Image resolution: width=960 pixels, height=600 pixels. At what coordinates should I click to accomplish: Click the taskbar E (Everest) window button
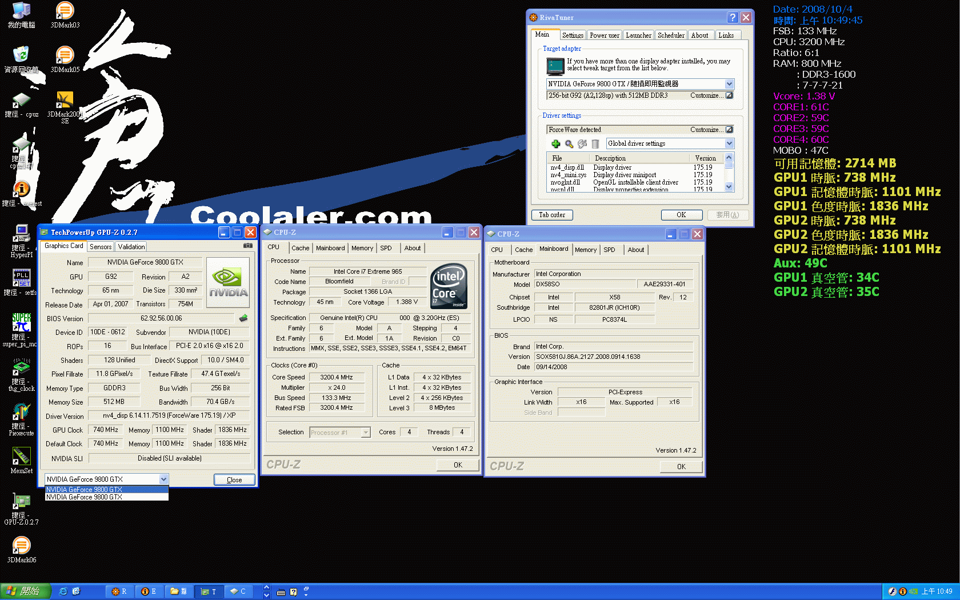149,591
